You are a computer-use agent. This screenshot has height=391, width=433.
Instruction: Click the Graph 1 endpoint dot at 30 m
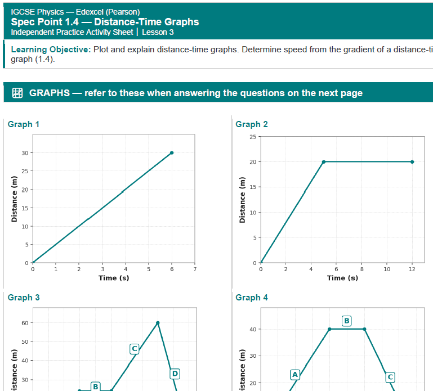point(172,152)
